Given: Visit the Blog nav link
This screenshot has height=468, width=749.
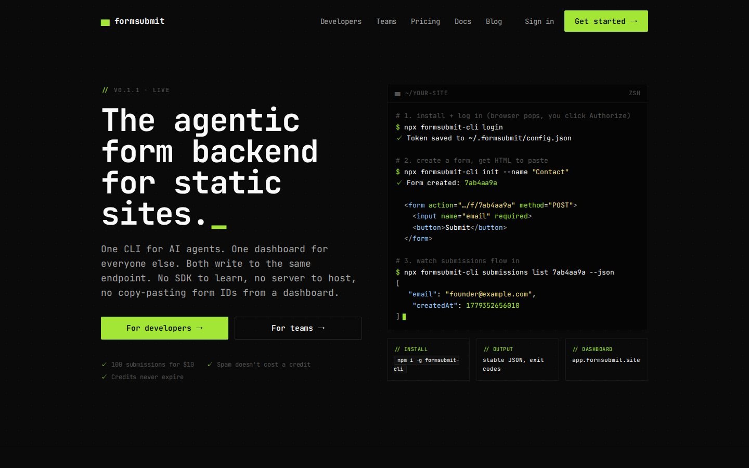Looking at the screenshot, I should pyautogui.click(x=494, y=21).
